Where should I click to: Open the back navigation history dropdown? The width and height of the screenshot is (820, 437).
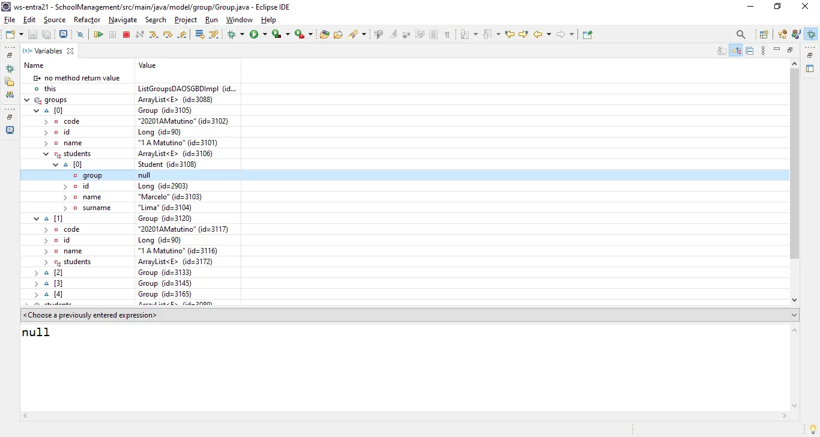(x=549, y=34)
